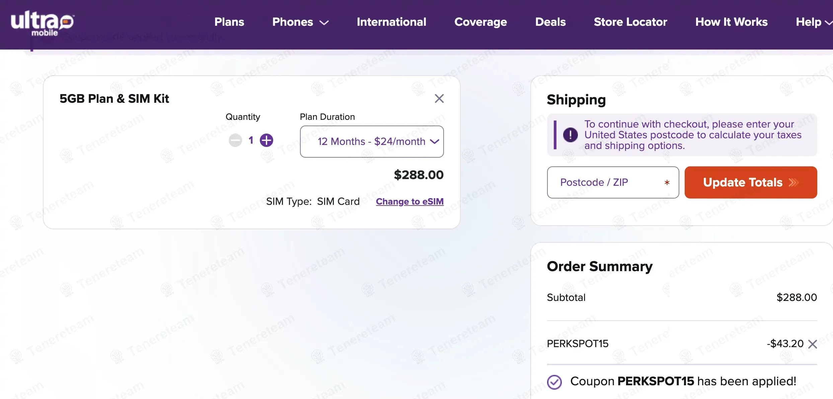Click the Change to eSIM link

click(410, 202)
